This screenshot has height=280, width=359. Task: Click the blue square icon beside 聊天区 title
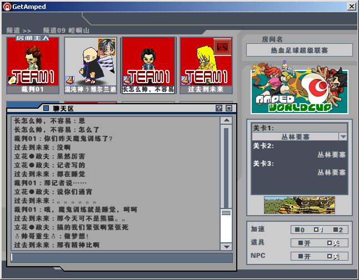[x=46, y=108]
